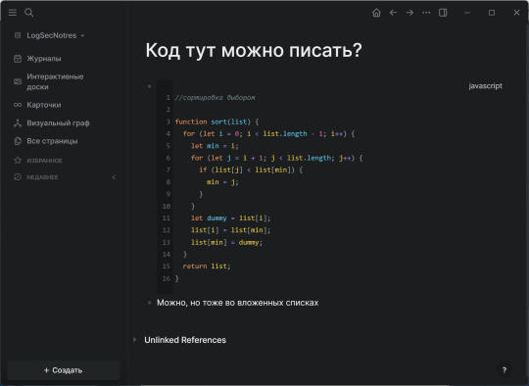
Task: Click code line if (list[j] < list[min]) {
Action: (x=251, y=170)
